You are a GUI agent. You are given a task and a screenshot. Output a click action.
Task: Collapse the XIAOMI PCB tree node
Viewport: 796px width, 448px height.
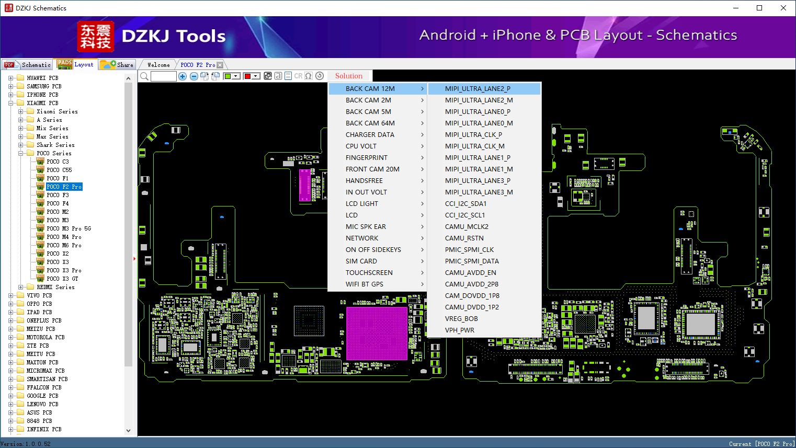click(x=11, y=103)
